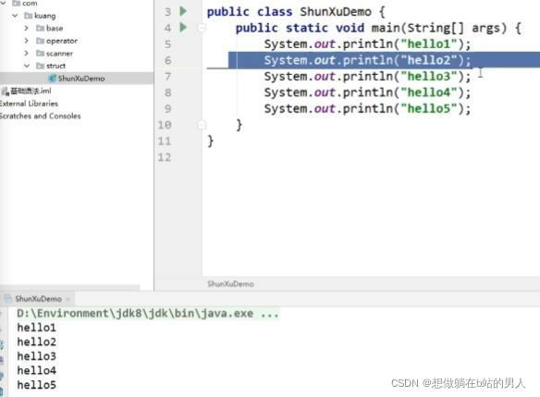Click the highlighted println "hello2" line
This screenshot has height=397, width=540.
point(367,60)
